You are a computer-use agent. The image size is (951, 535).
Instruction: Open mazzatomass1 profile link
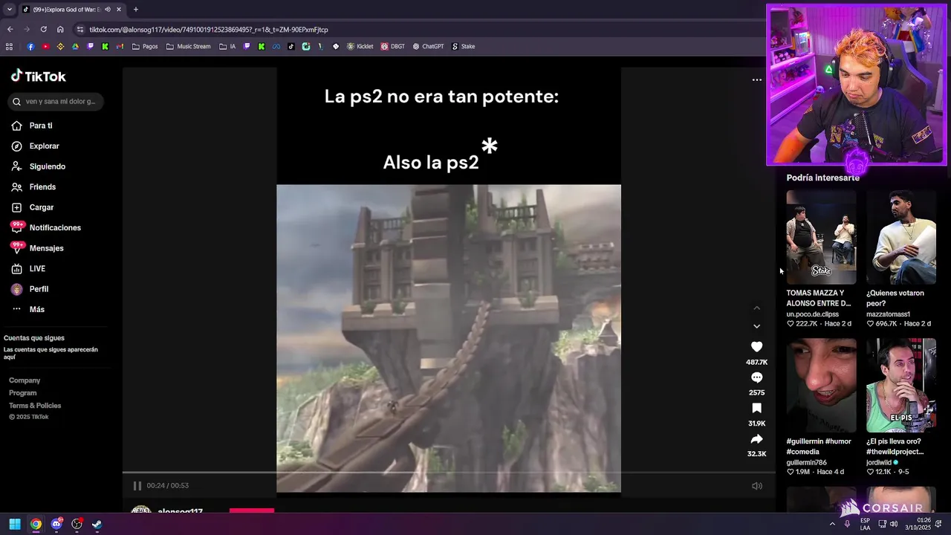point(888,314)
